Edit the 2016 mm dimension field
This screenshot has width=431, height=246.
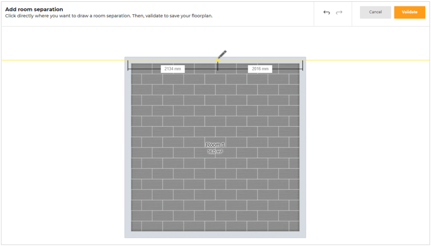point(260,69)
